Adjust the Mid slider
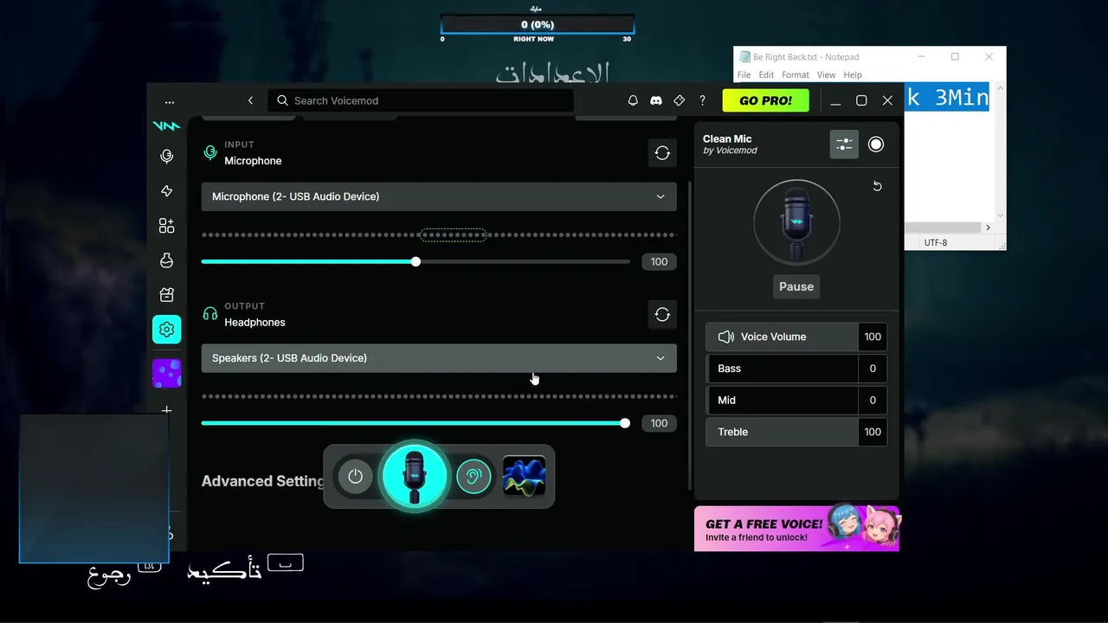 [x=782, y=400]
